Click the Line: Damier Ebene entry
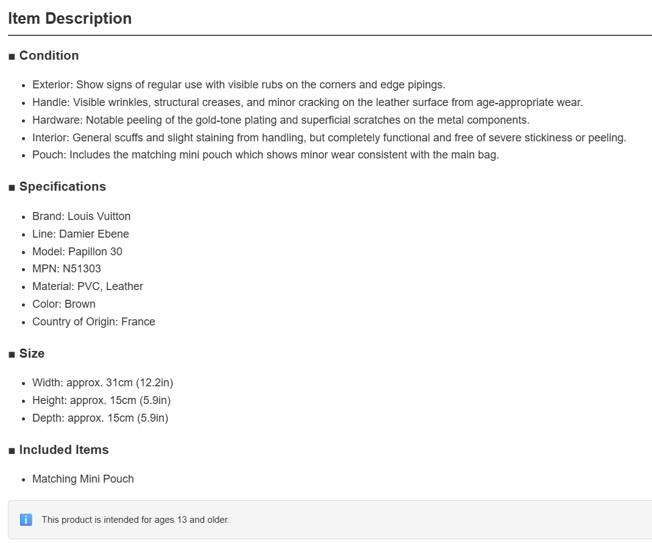652x549 pixels. click(80, 234)
